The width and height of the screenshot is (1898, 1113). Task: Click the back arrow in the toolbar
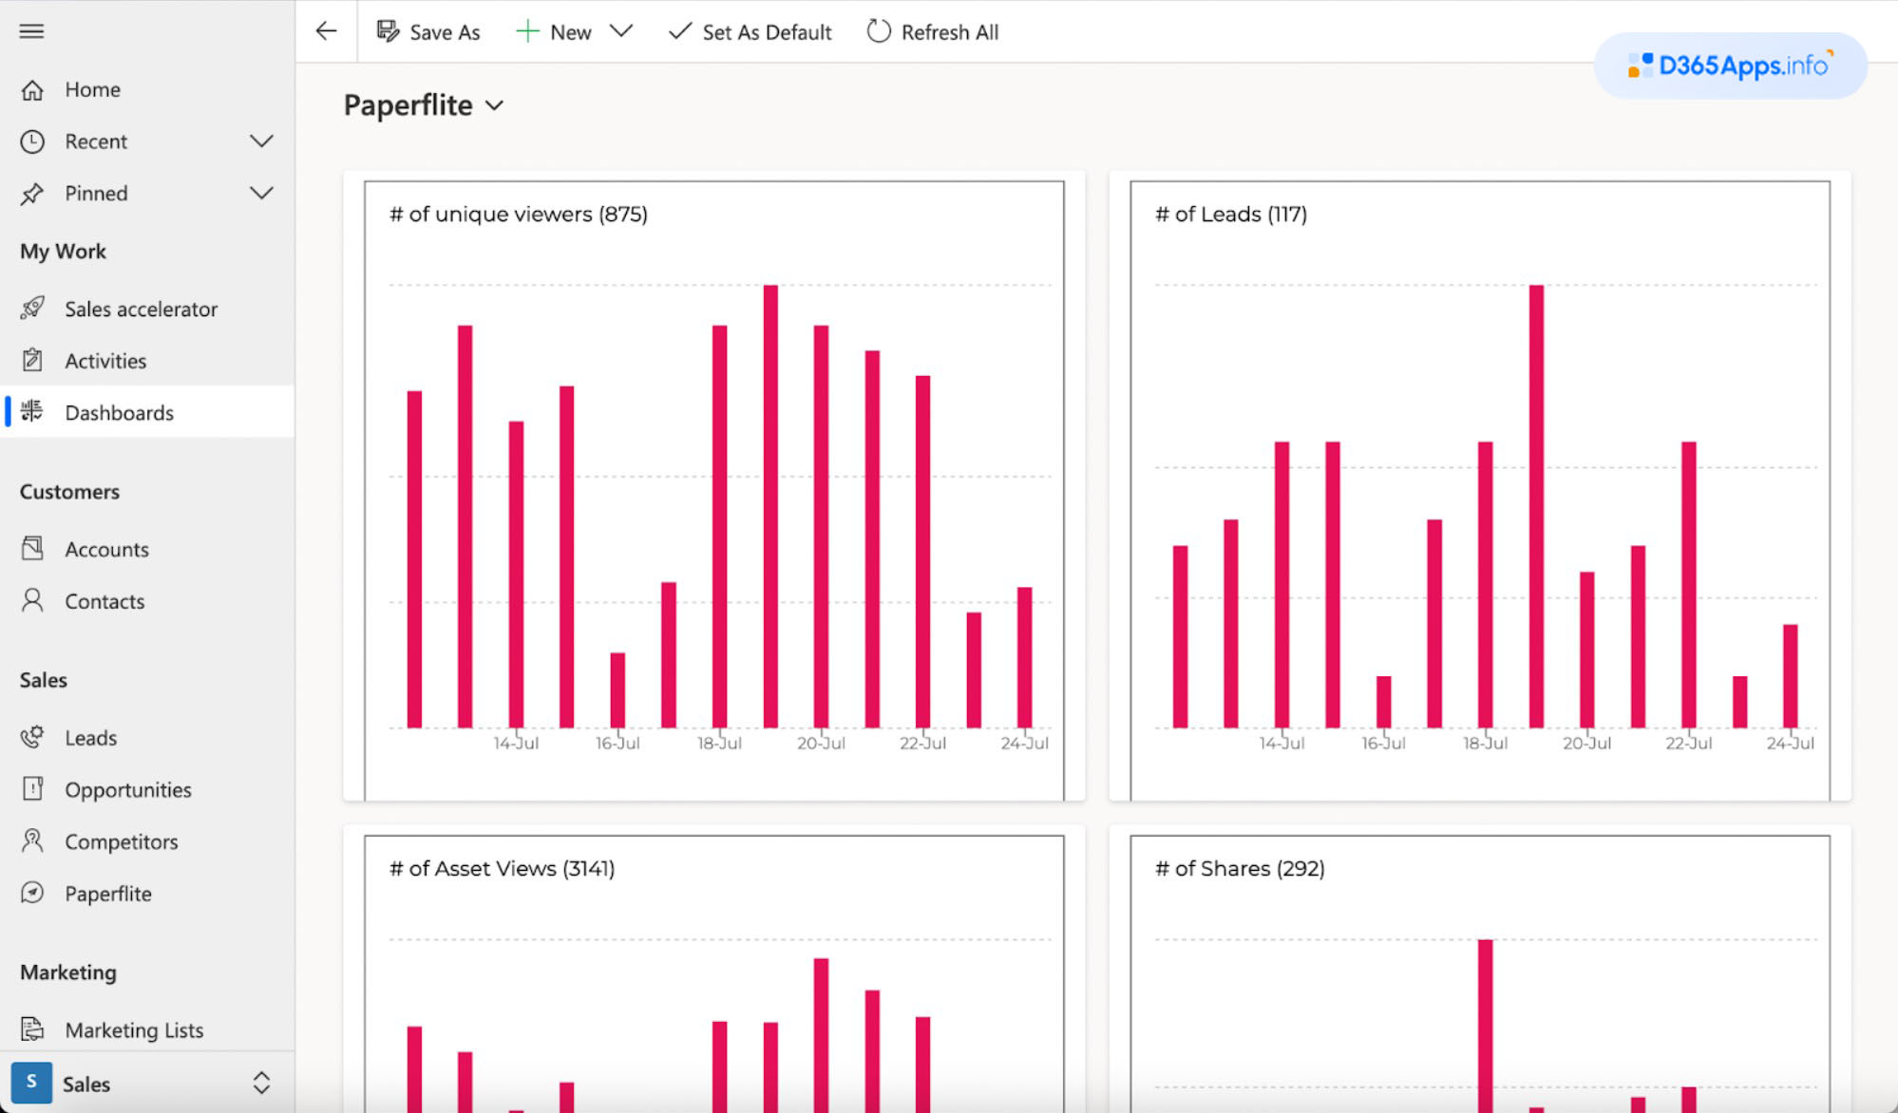point(326,31)
